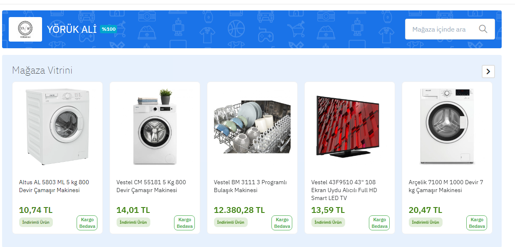Click İndirimli Ürün badge on Vestel washer card
Image resolution: width=515 pixels, height=247 pixels.
point(133,222)
